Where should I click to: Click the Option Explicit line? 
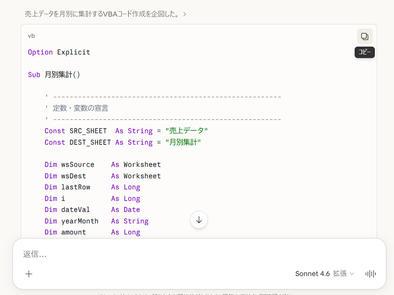click(59, 52)
